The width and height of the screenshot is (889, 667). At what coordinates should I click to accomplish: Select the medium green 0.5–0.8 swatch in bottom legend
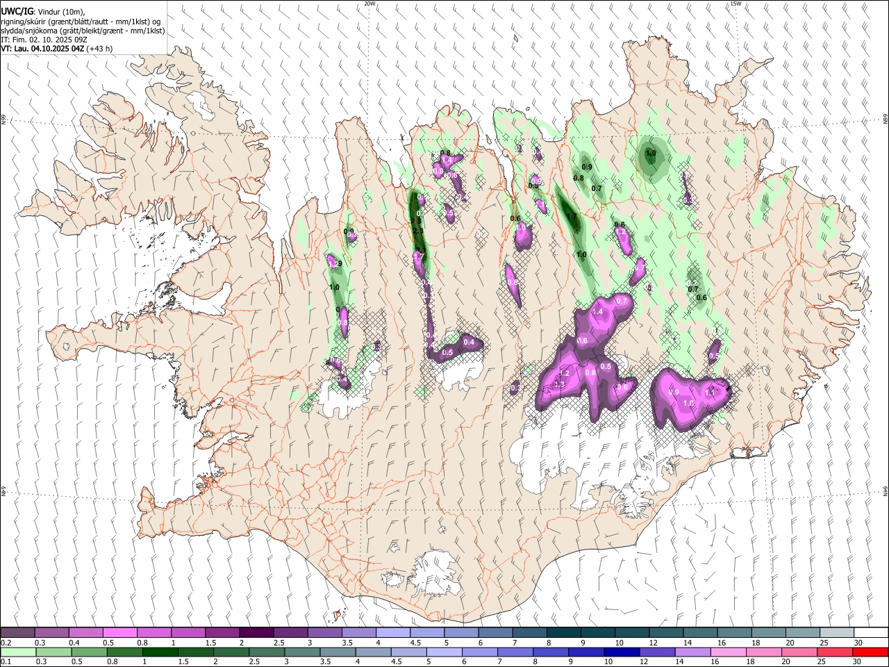pos(89,652)
